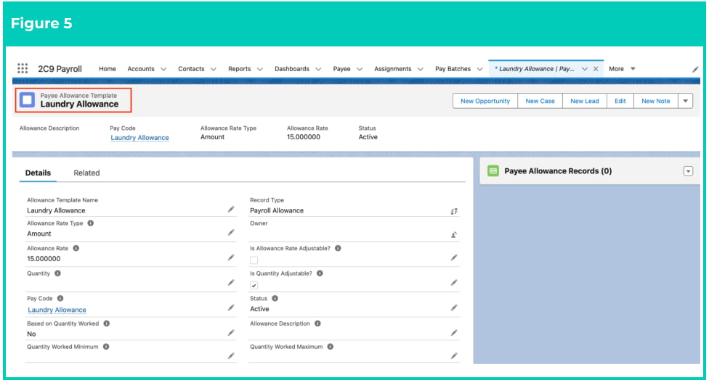
Task: Click the New Note button
Action: pos(656,101)
